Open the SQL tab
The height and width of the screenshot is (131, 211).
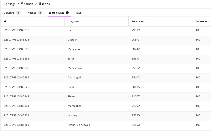coord(79,13)
